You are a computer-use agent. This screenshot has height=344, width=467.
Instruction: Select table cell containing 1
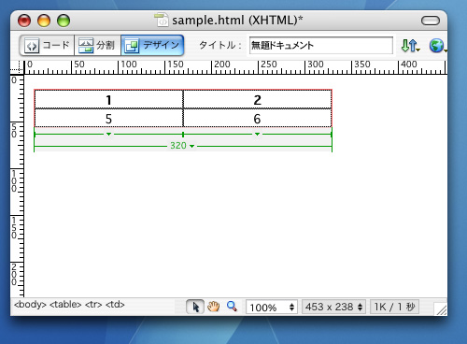click(x=108, y=100)
